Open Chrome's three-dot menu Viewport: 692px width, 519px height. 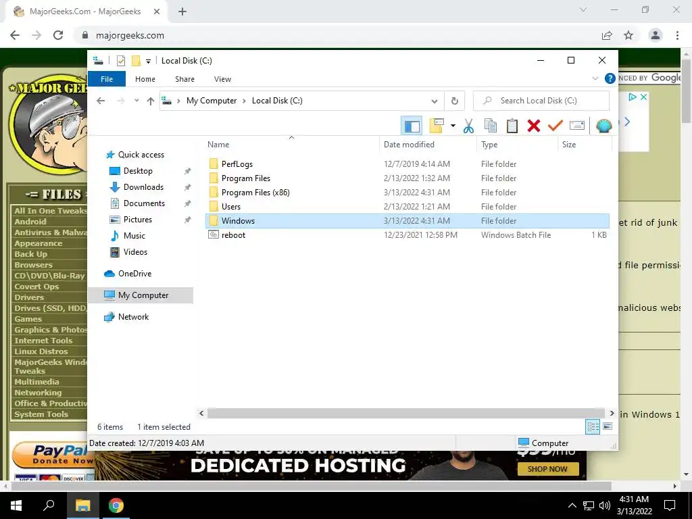click(x=677, y=35)
